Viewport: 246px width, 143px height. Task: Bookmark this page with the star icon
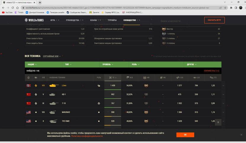(x=225, y=8)
